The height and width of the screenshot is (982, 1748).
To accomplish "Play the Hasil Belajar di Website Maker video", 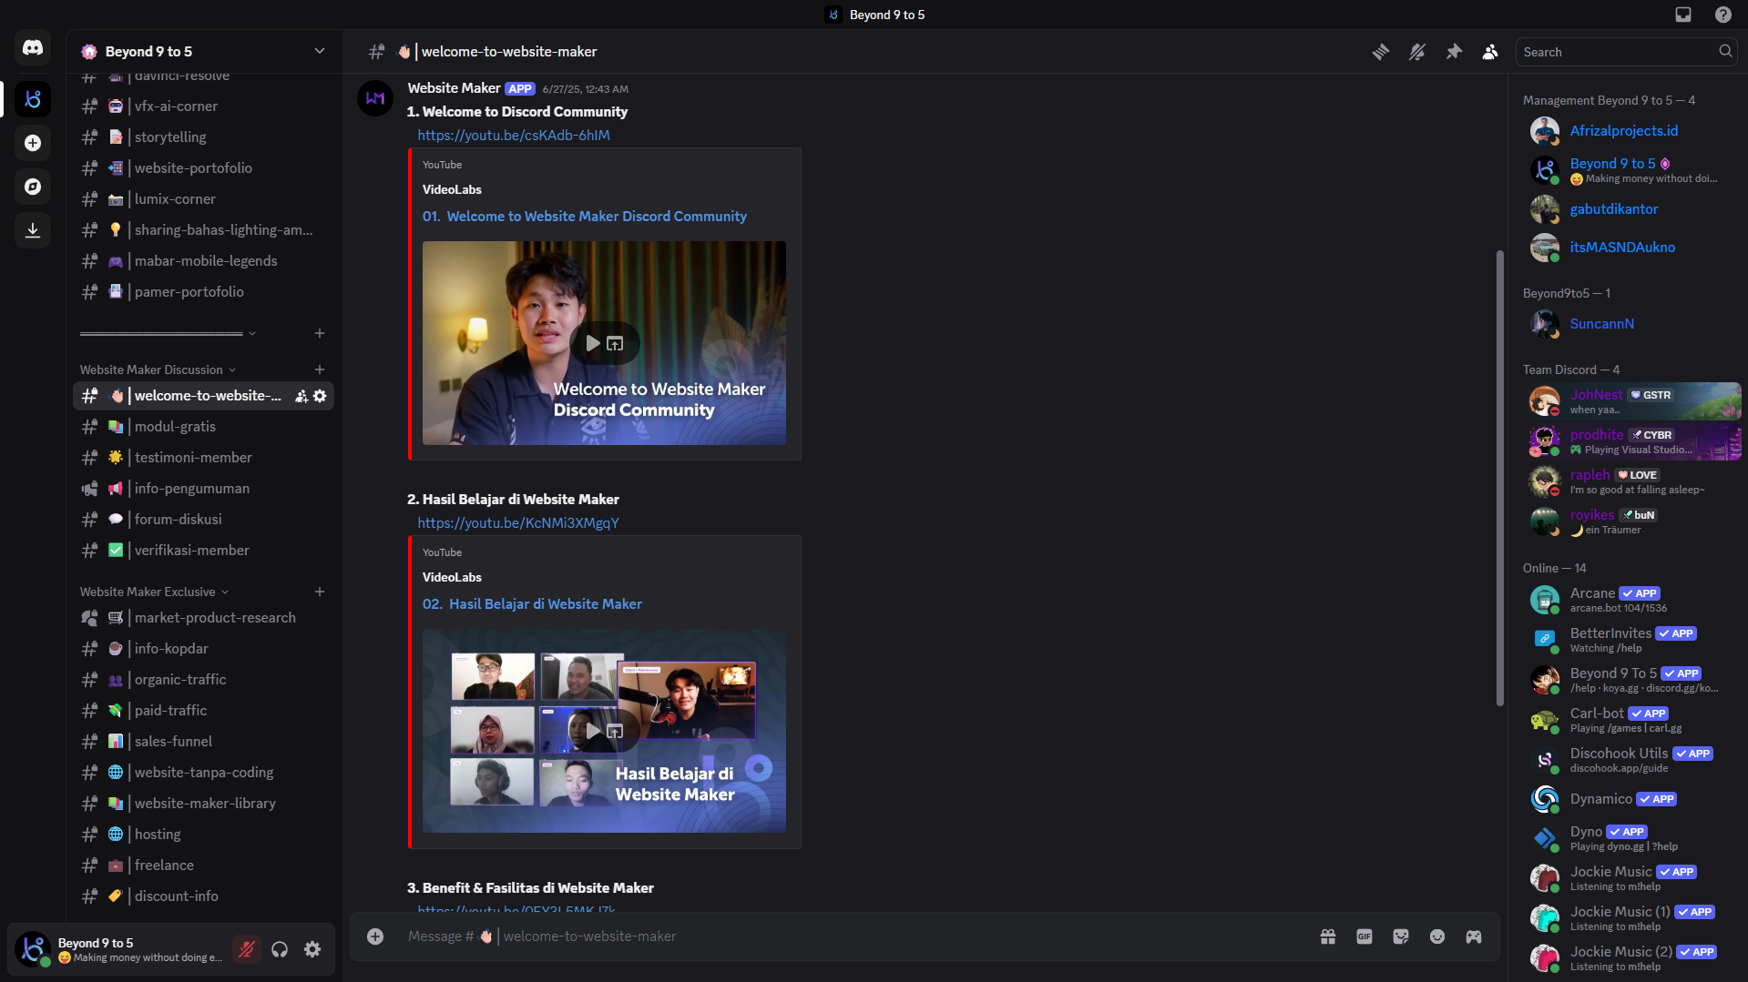I will [593, 731].
